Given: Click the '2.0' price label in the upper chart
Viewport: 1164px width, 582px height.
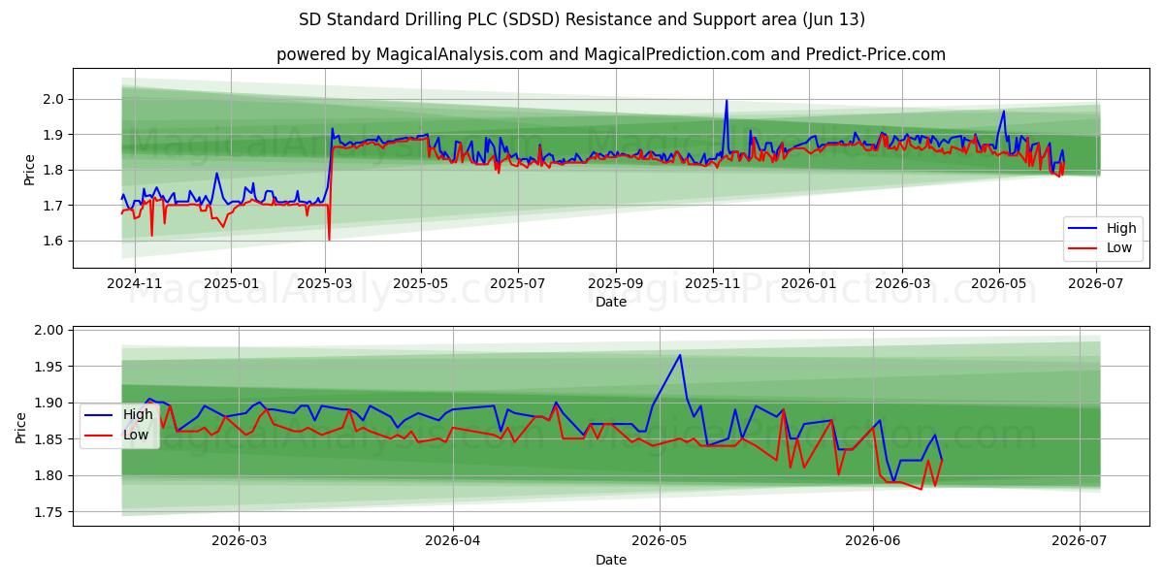Looking at the screenshot, I should click(54, 99).
